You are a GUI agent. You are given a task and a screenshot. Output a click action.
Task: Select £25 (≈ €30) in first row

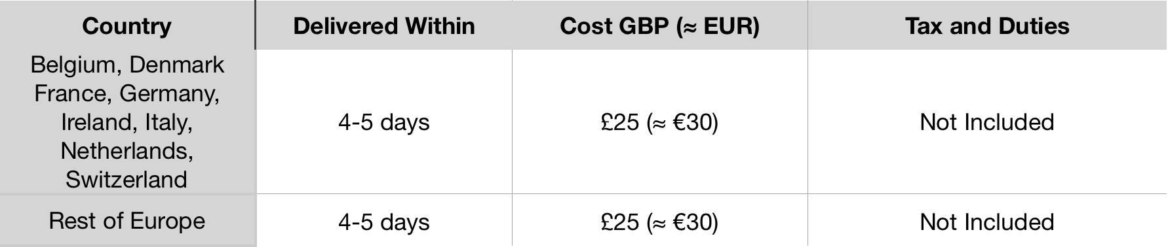659,122
